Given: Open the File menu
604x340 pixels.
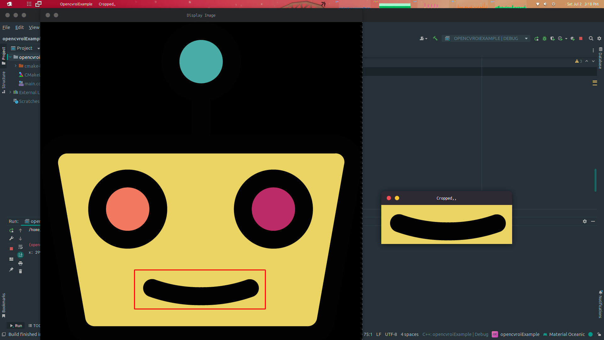Looking at the screenshot, I should click(6, 27).
